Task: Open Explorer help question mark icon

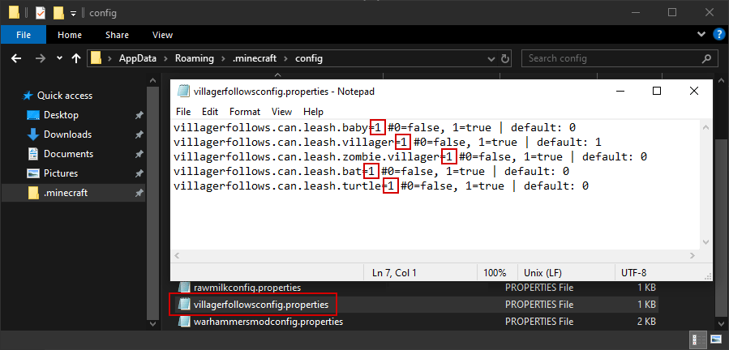Action: point(718,35)
